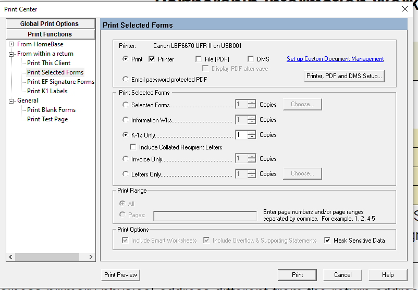Switch to Global Print Options tab
418x290 pixels.
50,24
